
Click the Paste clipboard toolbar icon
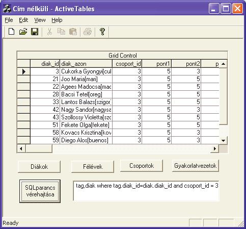point(73,32)
